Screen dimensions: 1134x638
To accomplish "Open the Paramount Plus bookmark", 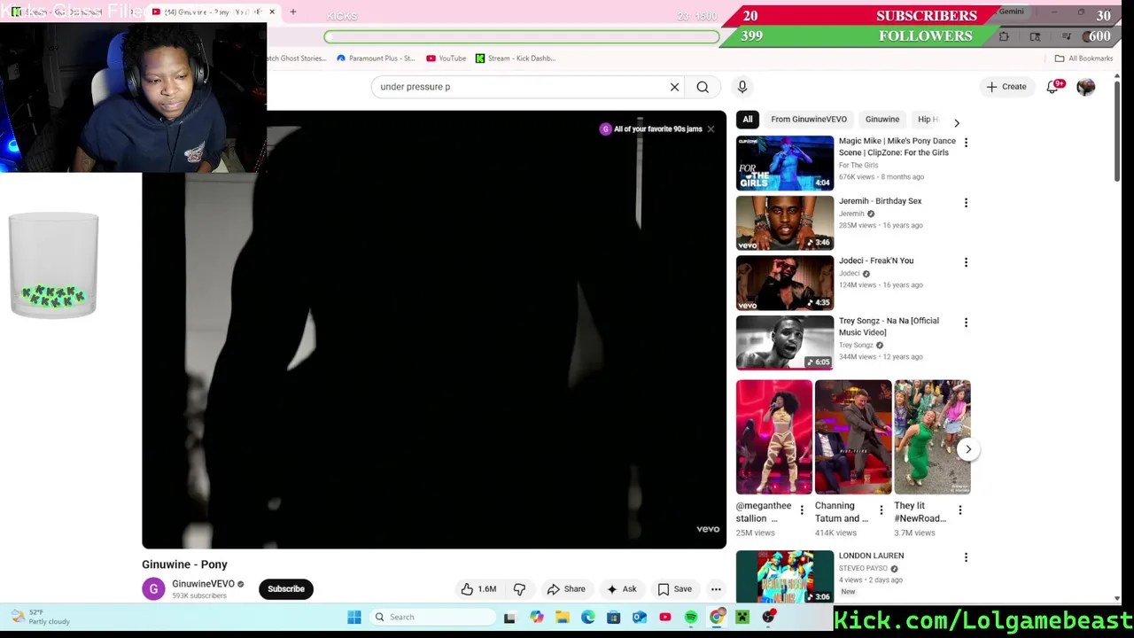I will point(376,58).
